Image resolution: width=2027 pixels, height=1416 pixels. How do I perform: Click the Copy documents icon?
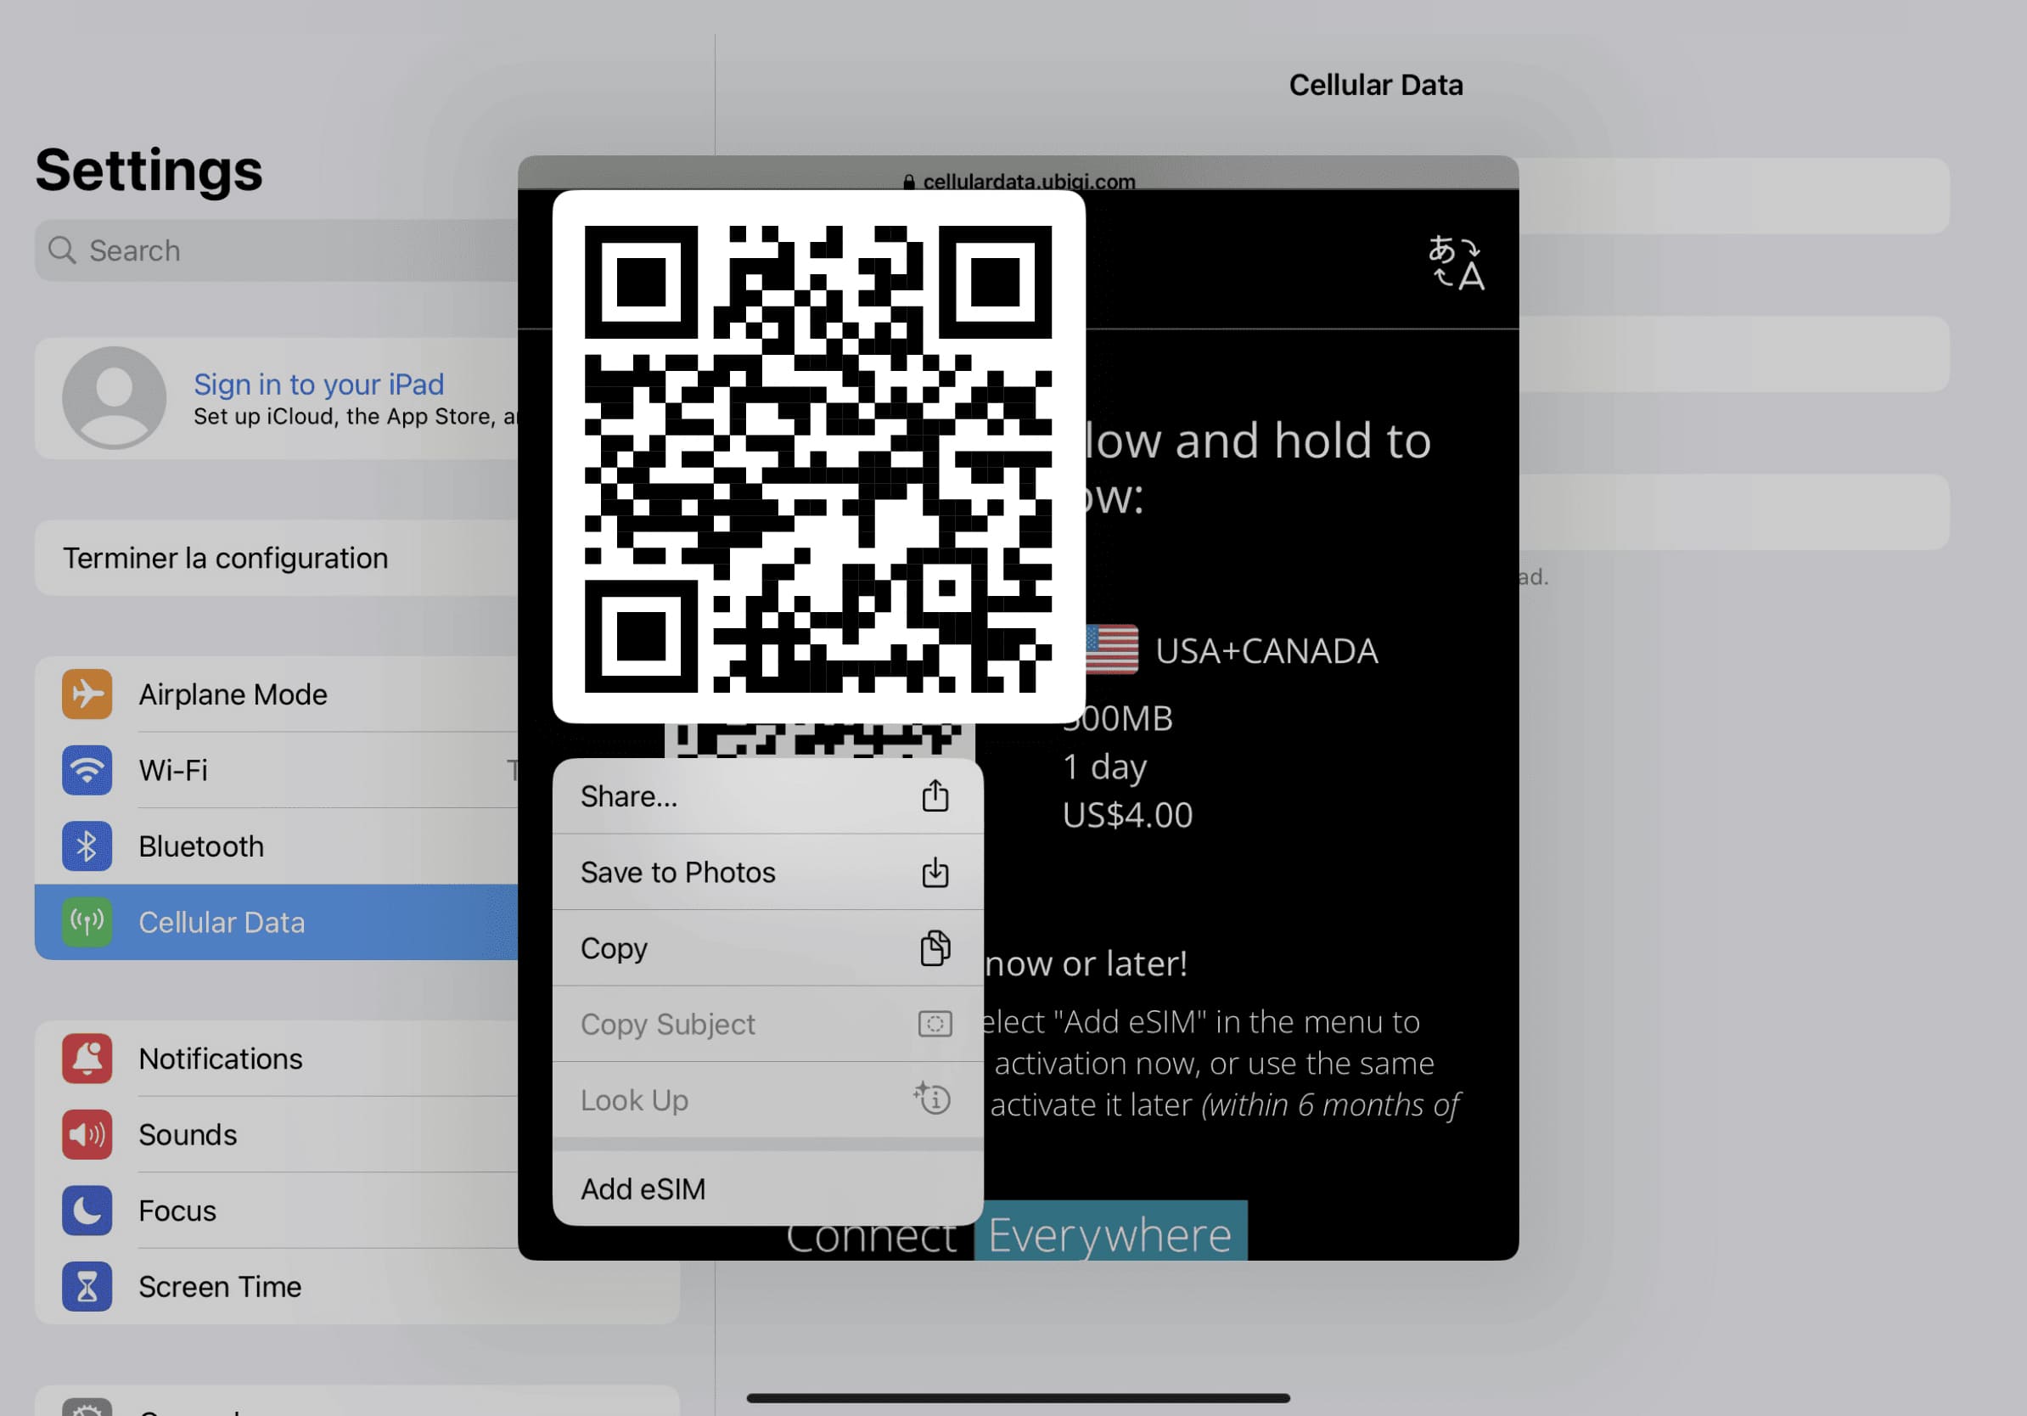935,948
